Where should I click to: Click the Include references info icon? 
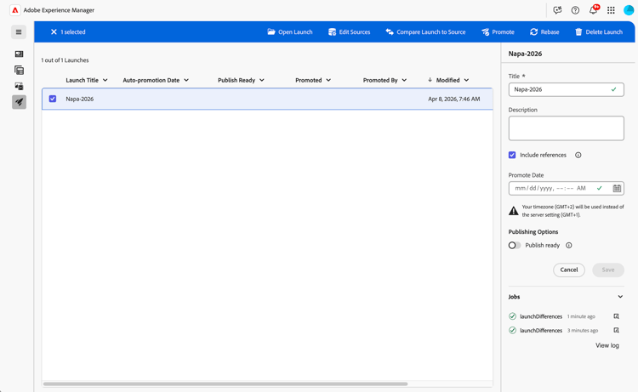[x=578, y=155]
